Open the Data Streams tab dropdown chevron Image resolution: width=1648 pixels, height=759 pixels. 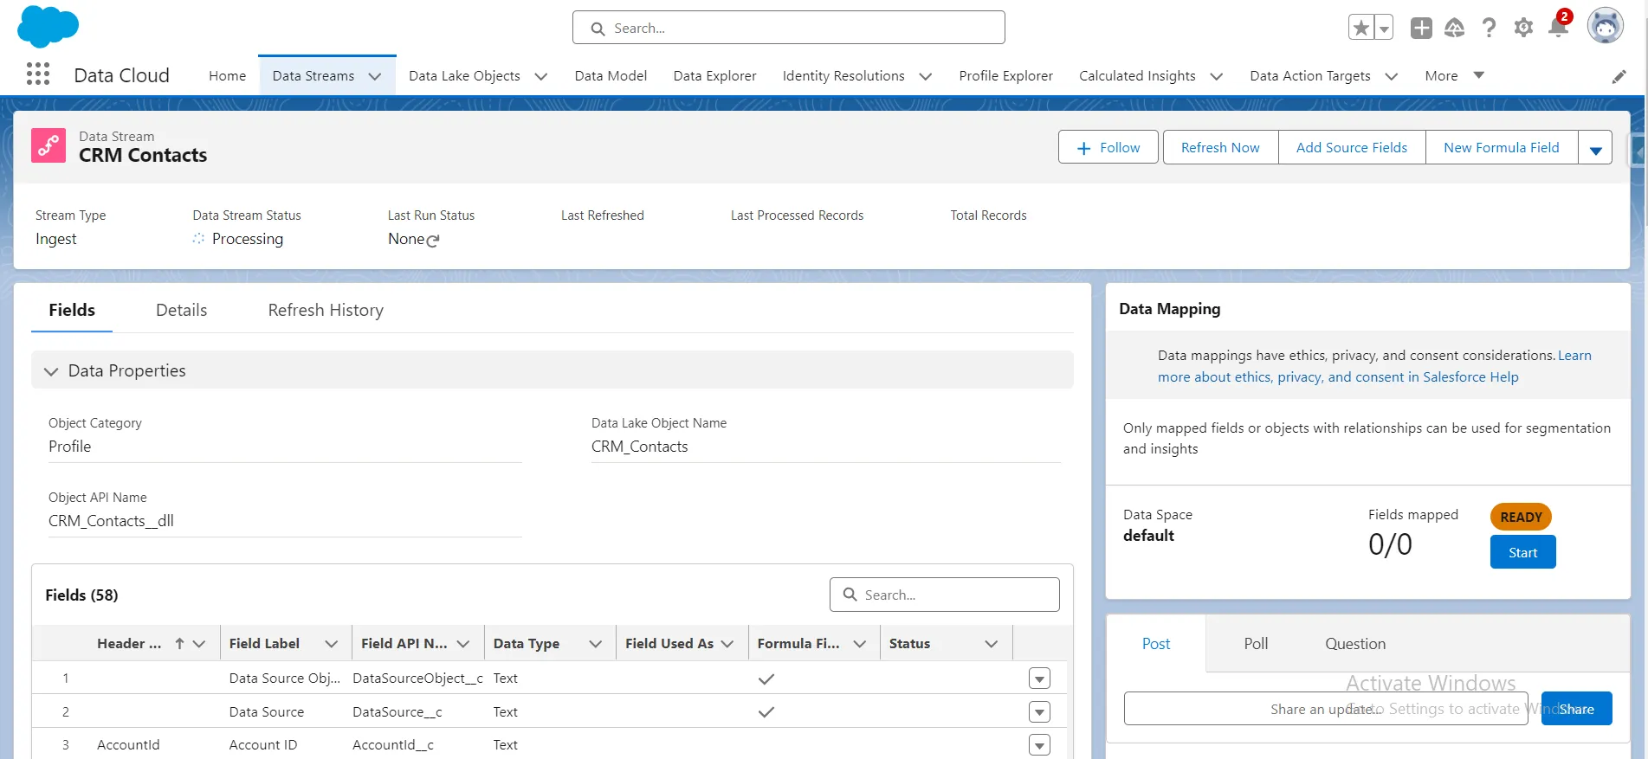[x=375, y=76]
